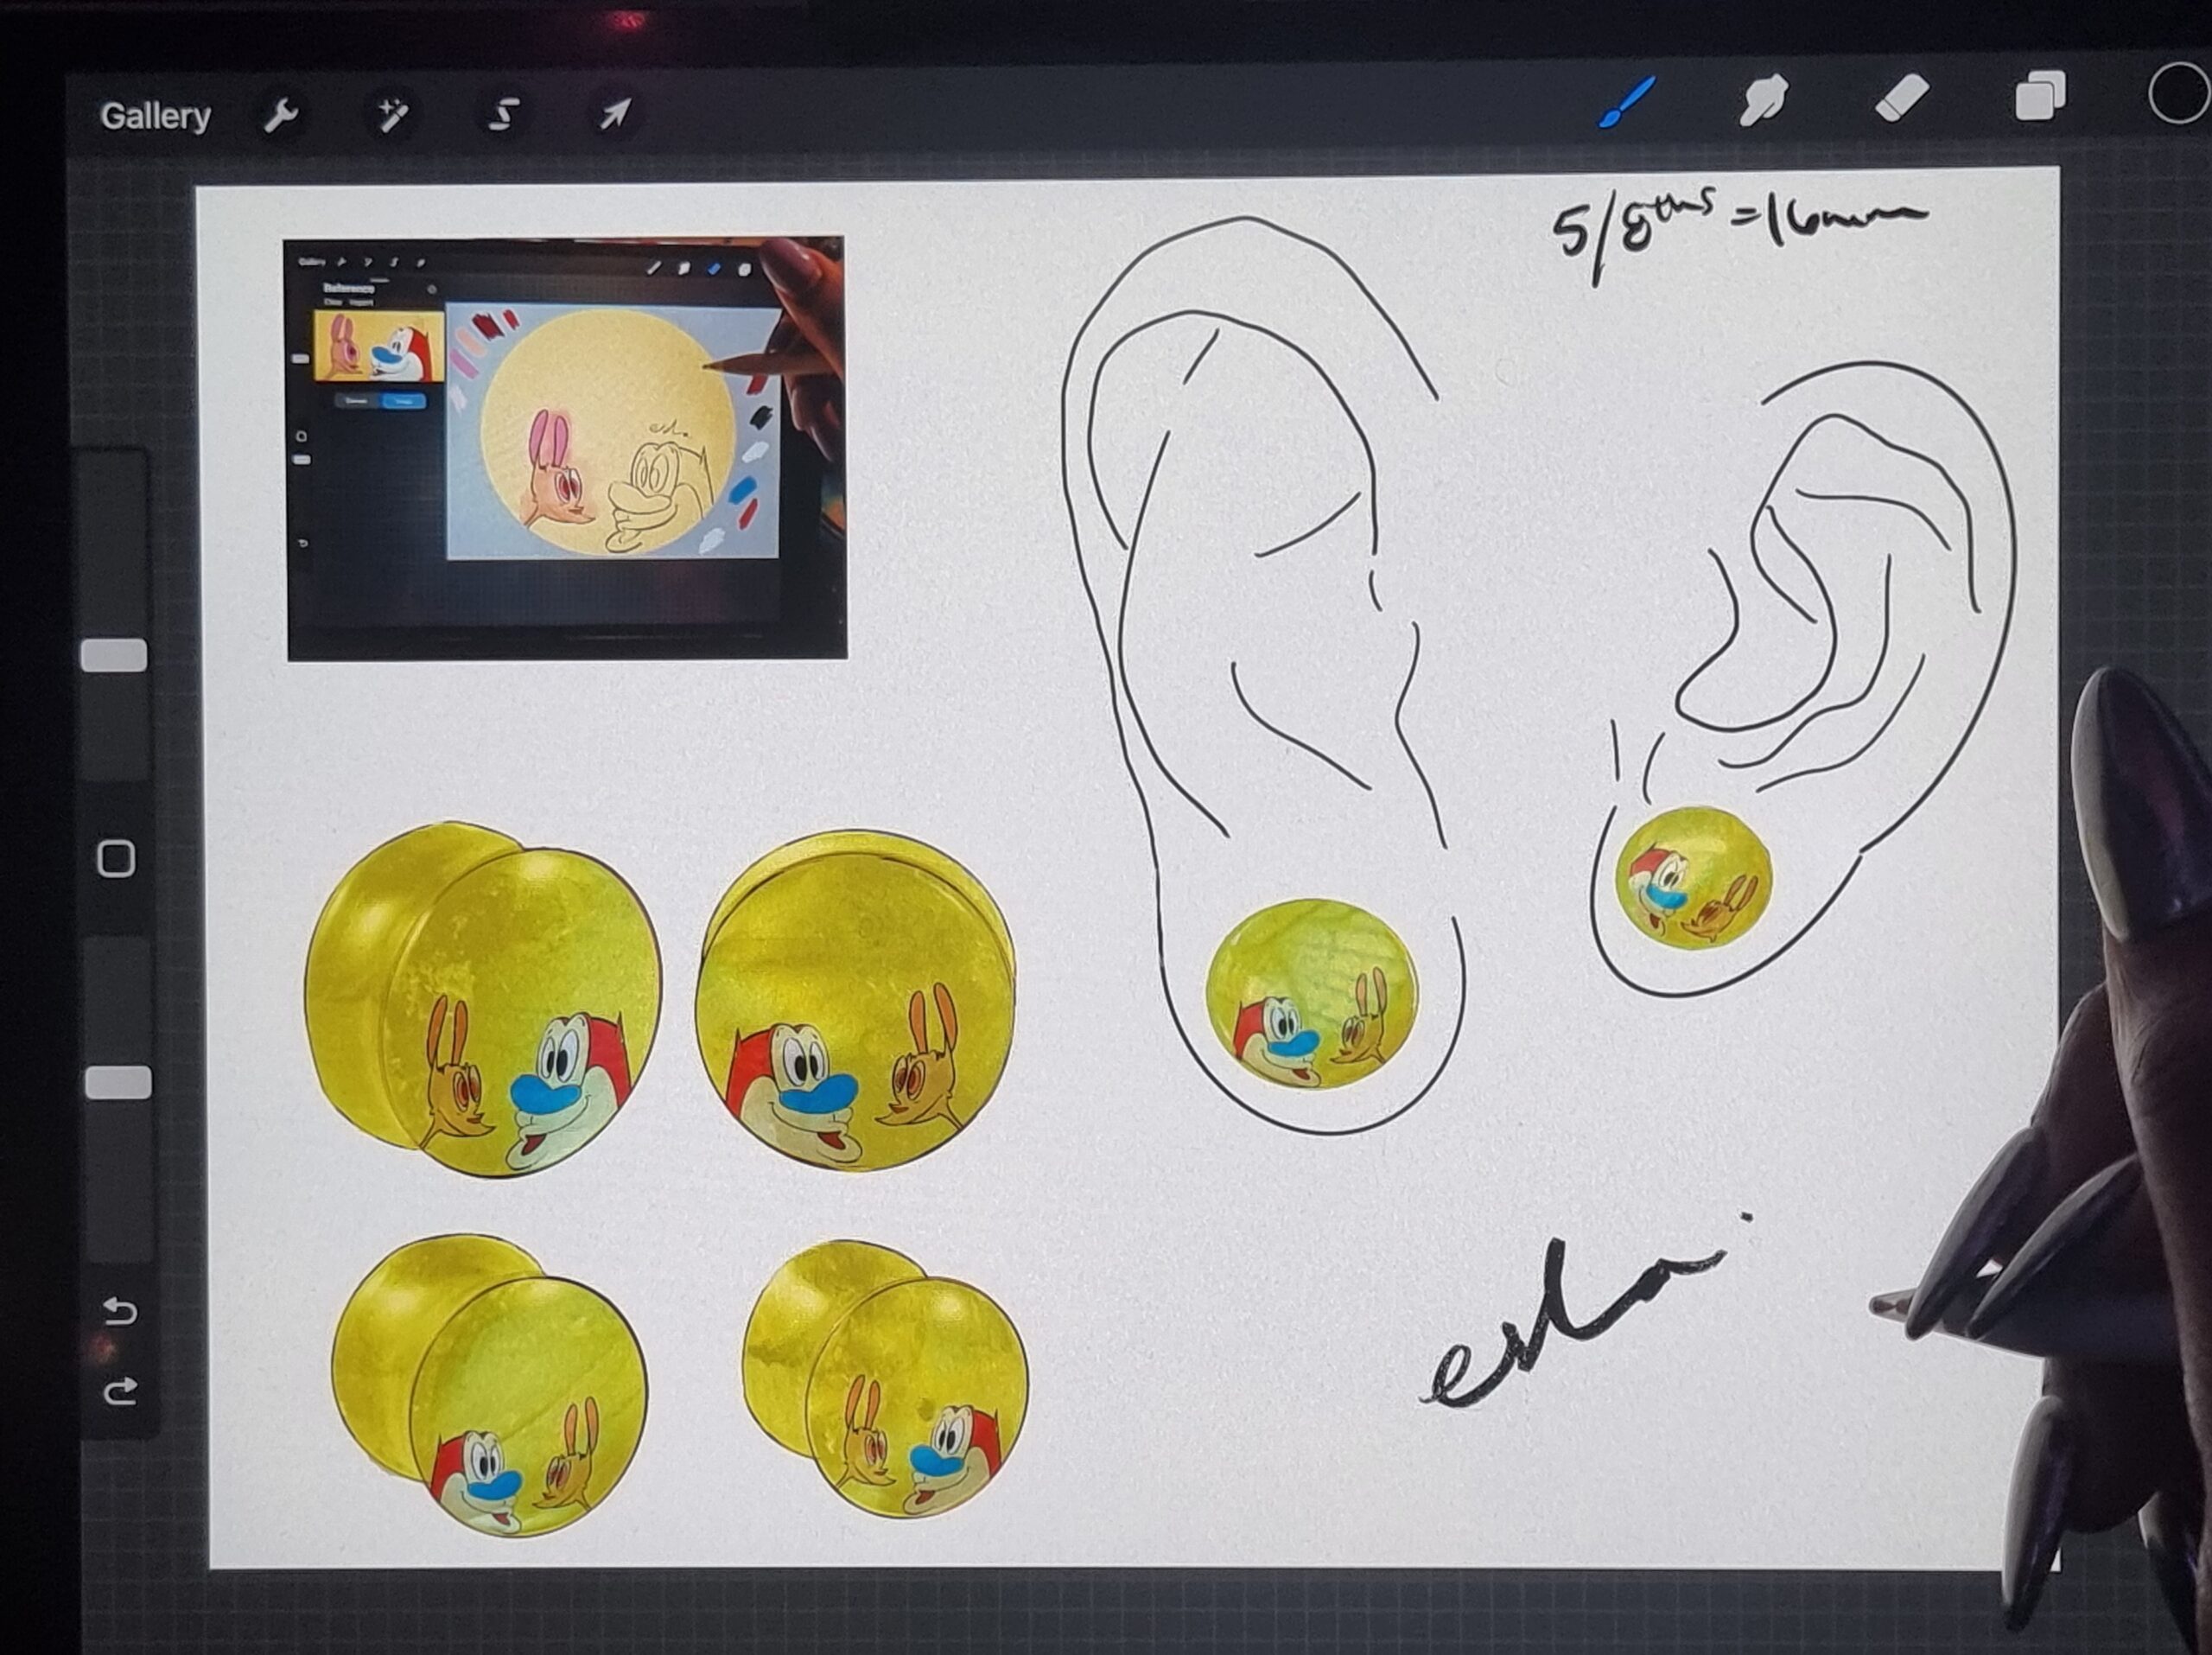Select the Brush tool
Screen dimensions: 2212x1655
point(1626,103)
